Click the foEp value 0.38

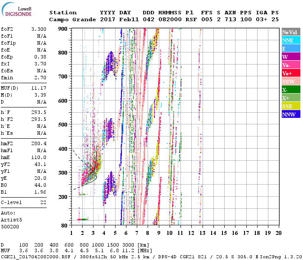click(40, 57)
